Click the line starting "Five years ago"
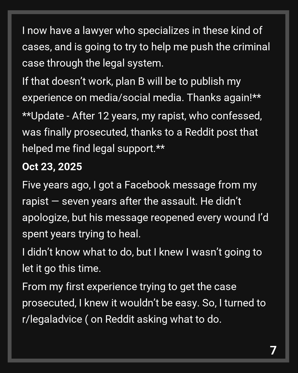Image resolution: width=298 pixels, height=373 pixels. click(x=139, y=185)
